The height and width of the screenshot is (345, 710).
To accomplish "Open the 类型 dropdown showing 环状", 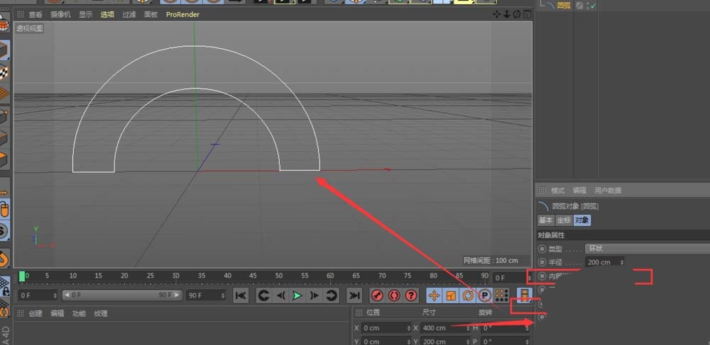I will (x=646, y=249).
